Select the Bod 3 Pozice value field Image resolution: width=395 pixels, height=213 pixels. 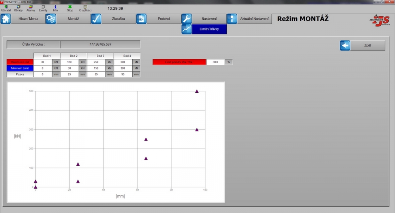pyautogui.click(x=96, y=75)
